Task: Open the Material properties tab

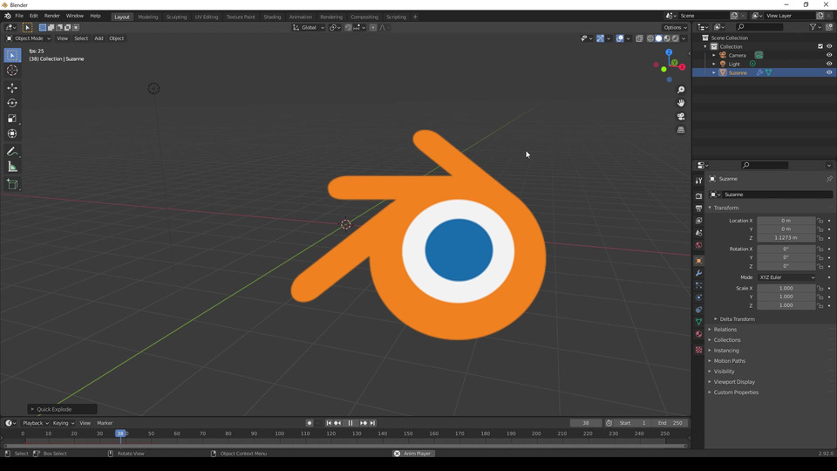Action: click(698, 334)
